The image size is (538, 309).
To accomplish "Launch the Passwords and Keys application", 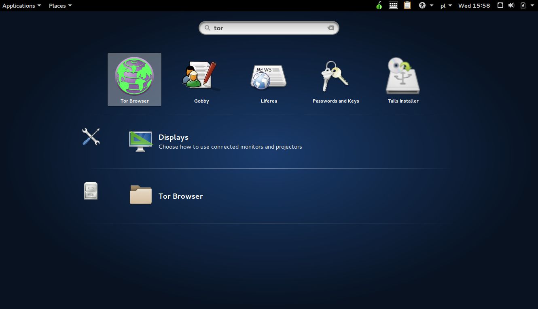I will (335, 76).
